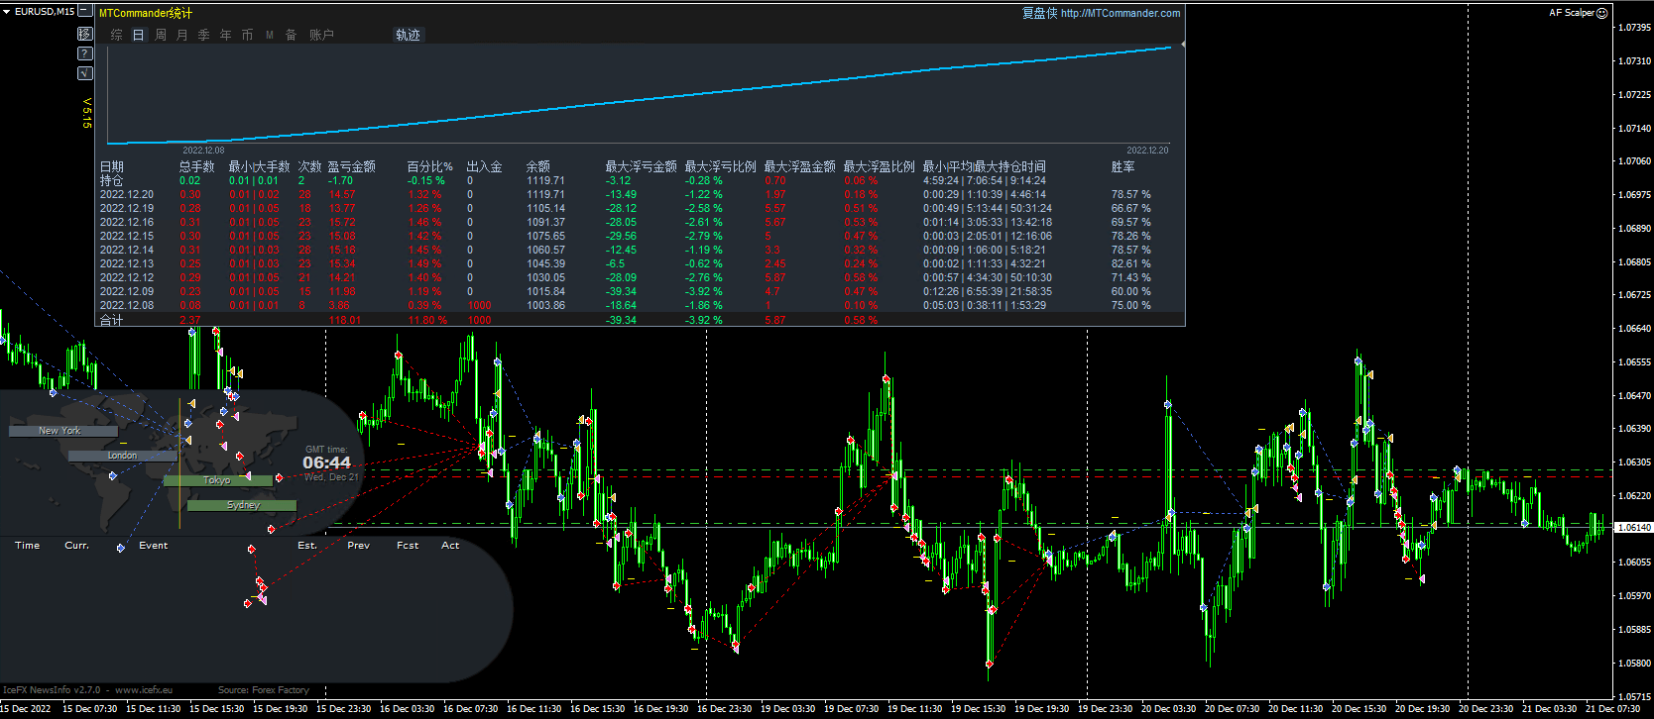
Task: Toggle the √ checkmark icon
Action: point(85,73)
